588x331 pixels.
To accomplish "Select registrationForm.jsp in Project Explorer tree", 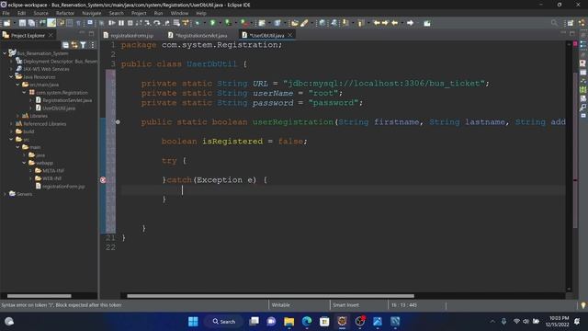I will tap(63, 187).
